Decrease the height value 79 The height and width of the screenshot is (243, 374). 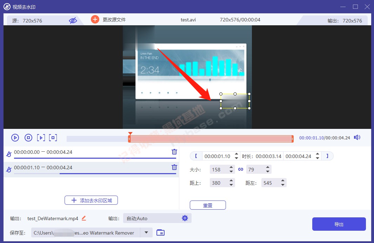pos(268,172)
